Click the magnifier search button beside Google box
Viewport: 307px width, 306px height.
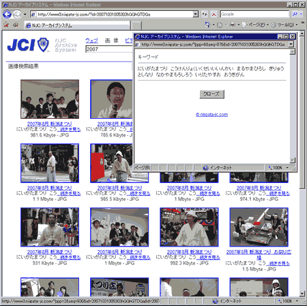[x=295, y=14]
